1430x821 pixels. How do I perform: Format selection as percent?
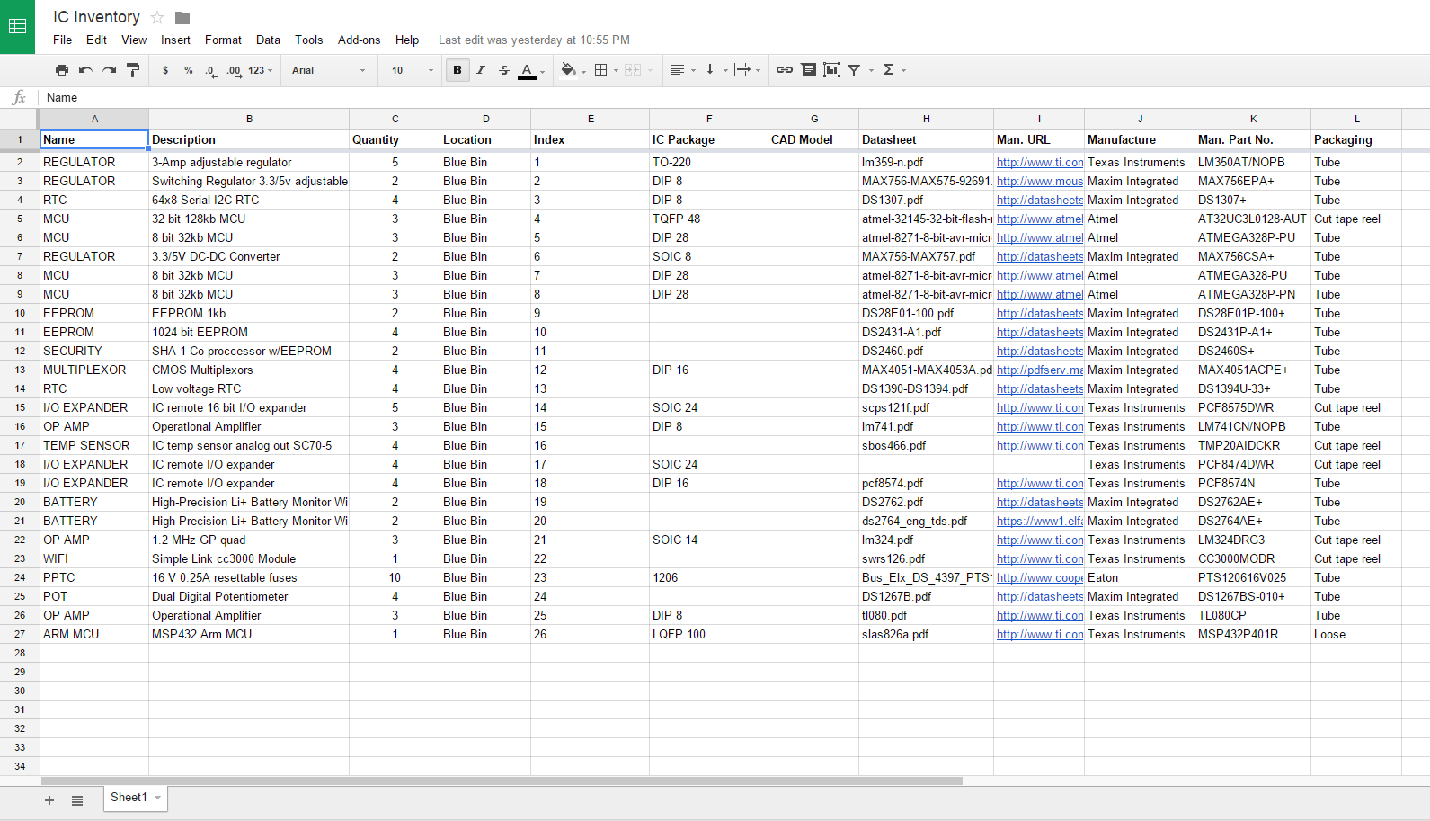tap(188, 70)
